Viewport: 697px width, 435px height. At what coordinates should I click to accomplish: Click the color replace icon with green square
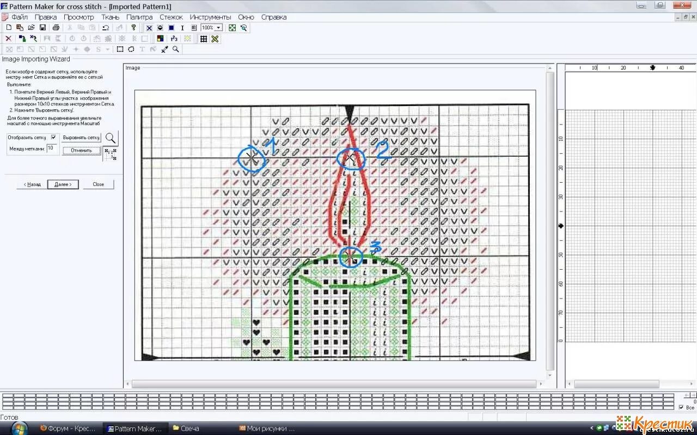[22, 39]
